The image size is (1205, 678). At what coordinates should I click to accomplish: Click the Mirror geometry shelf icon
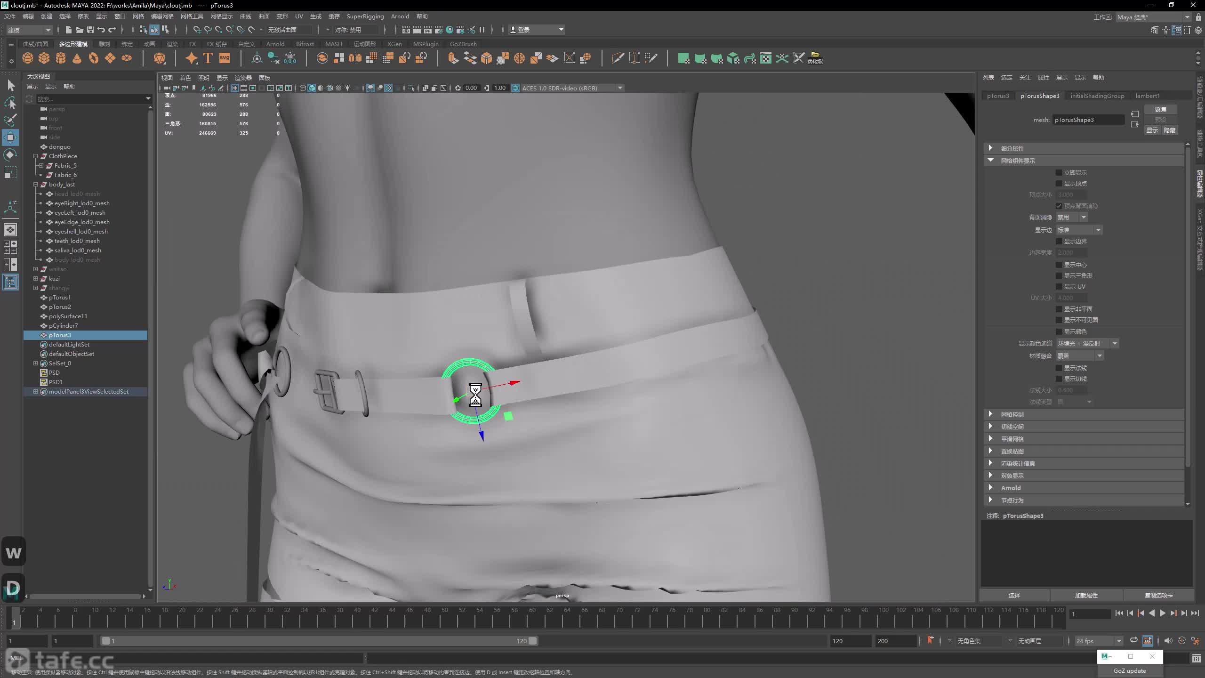click(x=355, y=58)
